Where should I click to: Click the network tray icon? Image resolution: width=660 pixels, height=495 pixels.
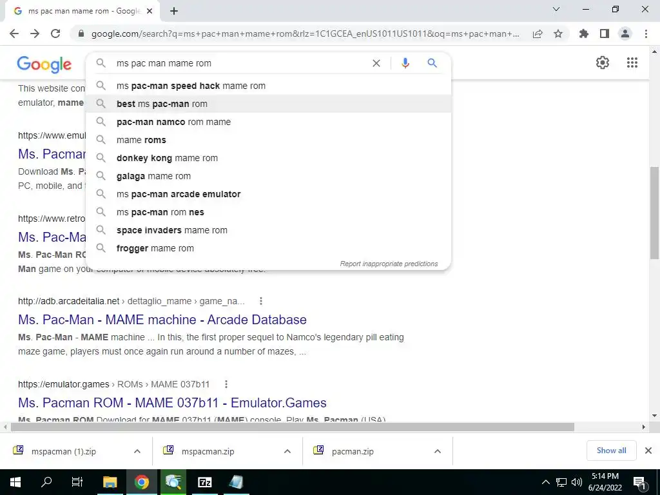click(x=561, y=482)
